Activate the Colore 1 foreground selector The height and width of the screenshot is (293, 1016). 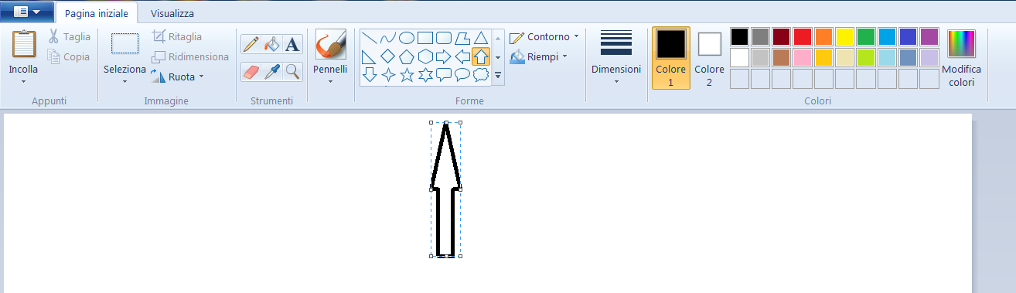coord(670,57)
